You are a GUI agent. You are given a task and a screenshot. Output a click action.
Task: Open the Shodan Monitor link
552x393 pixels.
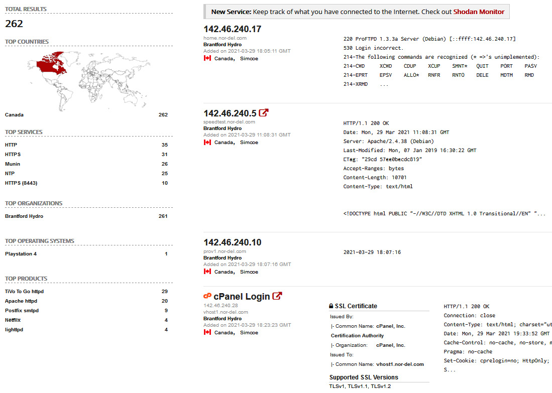coord(479,12)
